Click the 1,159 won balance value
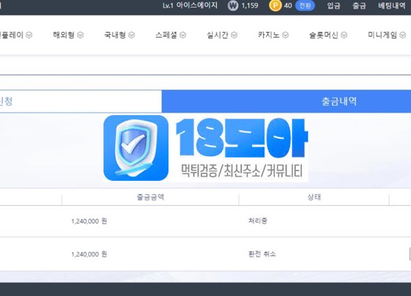The image size is (411, 296). click(x=250, y=5)
